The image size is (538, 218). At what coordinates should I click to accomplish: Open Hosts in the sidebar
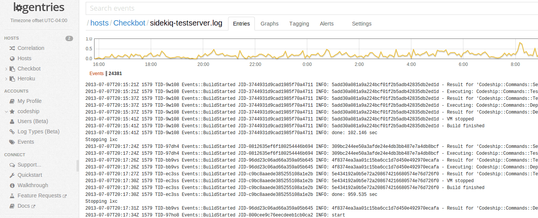pos(24,58)
